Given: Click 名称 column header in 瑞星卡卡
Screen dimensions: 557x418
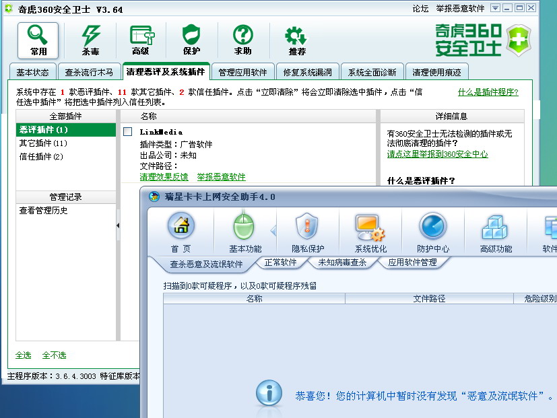Looking at the screenshot, I should point(255,299).
